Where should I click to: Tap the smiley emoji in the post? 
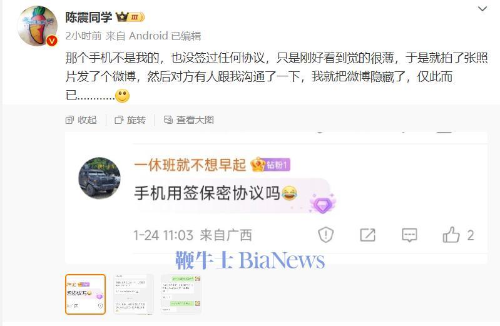coord(123,96)
